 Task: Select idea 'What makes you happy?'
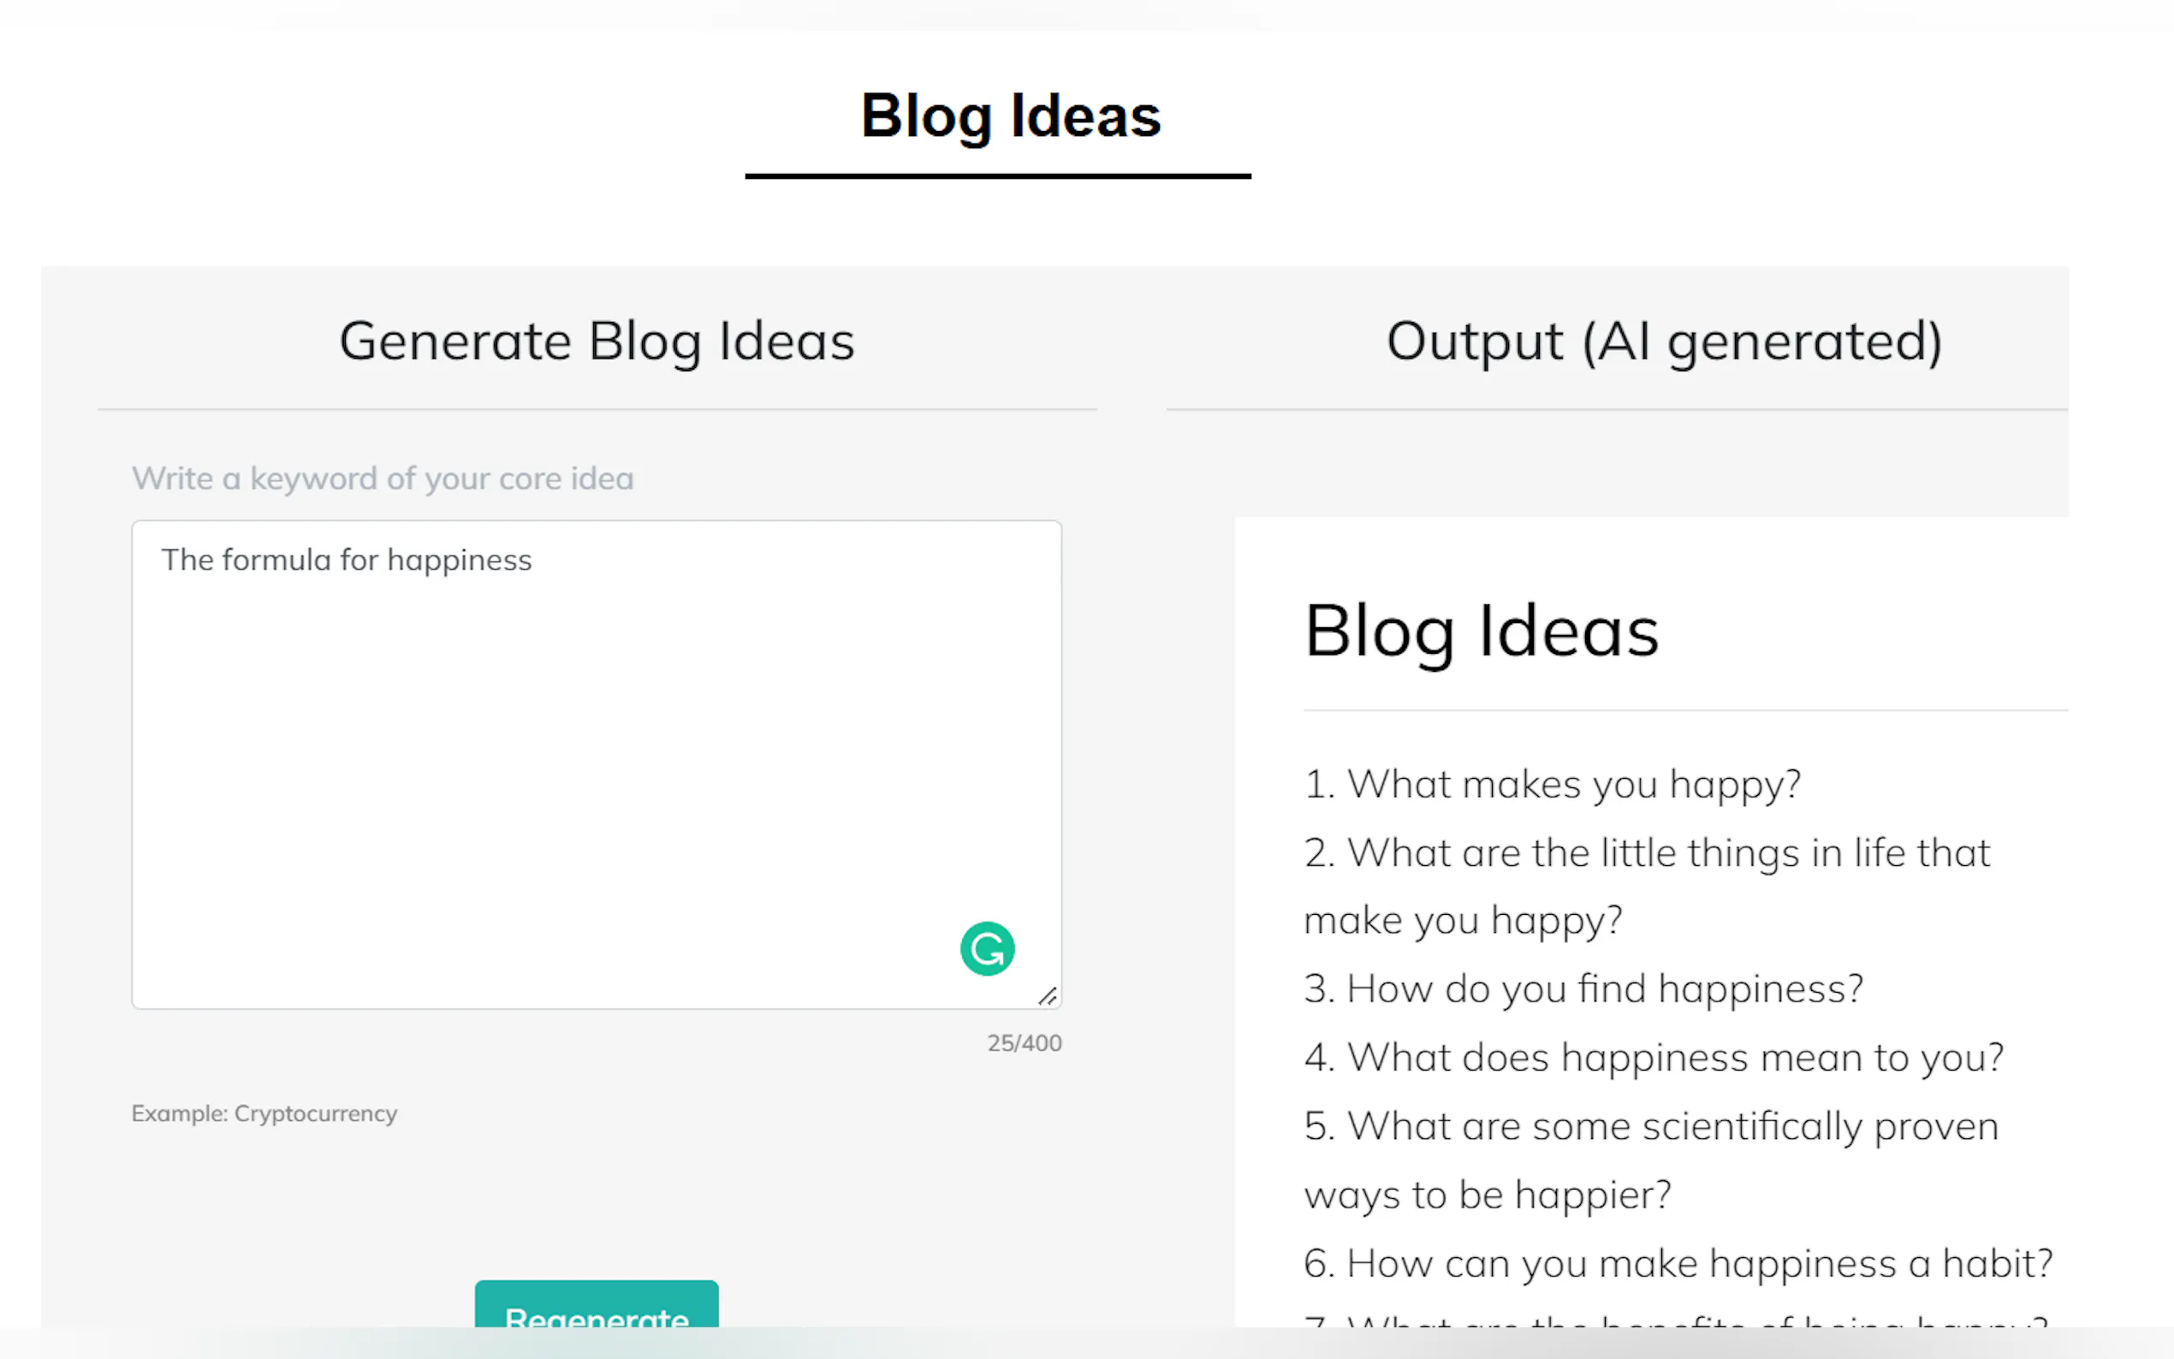pos(1552,784)
